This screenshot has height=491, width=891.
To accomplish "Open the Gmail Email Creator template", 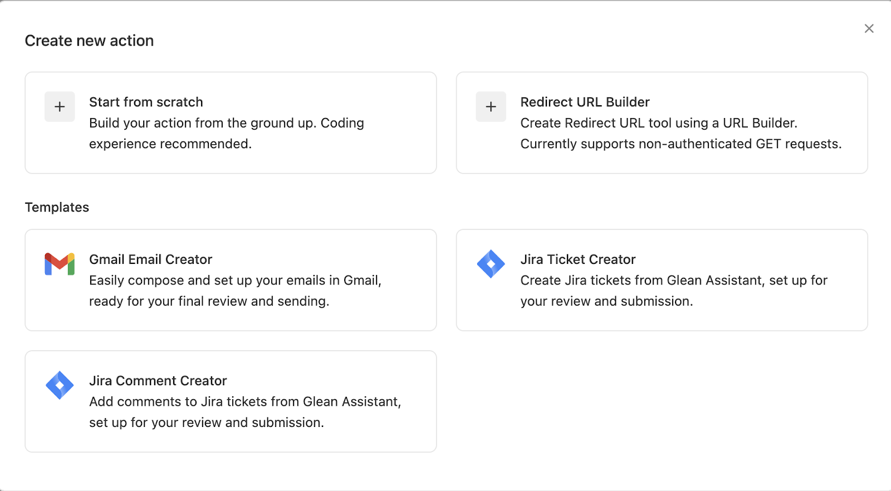I will point(231,279).
